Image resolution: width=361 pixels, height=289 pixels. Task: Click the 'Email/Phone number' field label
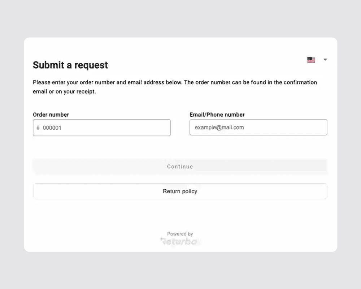point(217,115)
